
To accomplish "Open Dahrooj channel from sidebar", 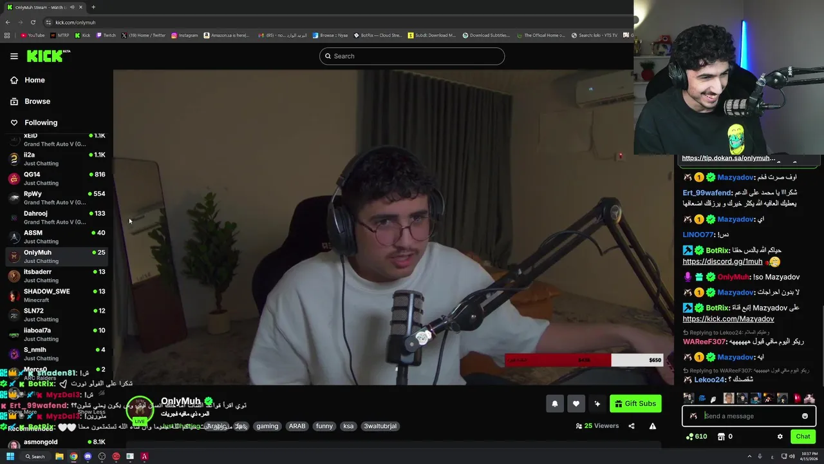I will pos(57,217).
